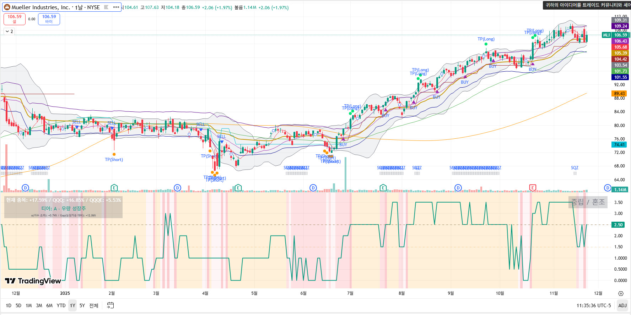
Task: Choose the 6M date range
Action: pyautogui.click(x=49, y=305)
